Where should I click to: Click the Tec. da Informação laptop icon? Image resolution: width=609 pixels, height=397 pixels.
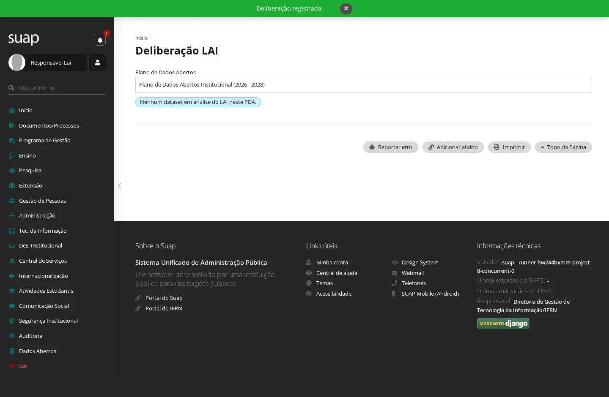coord(12,231)
